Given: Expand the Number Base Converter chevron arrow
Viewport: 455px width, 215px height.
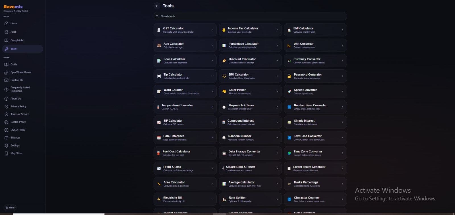Looking at the screenshot, I should coord(342,107).
